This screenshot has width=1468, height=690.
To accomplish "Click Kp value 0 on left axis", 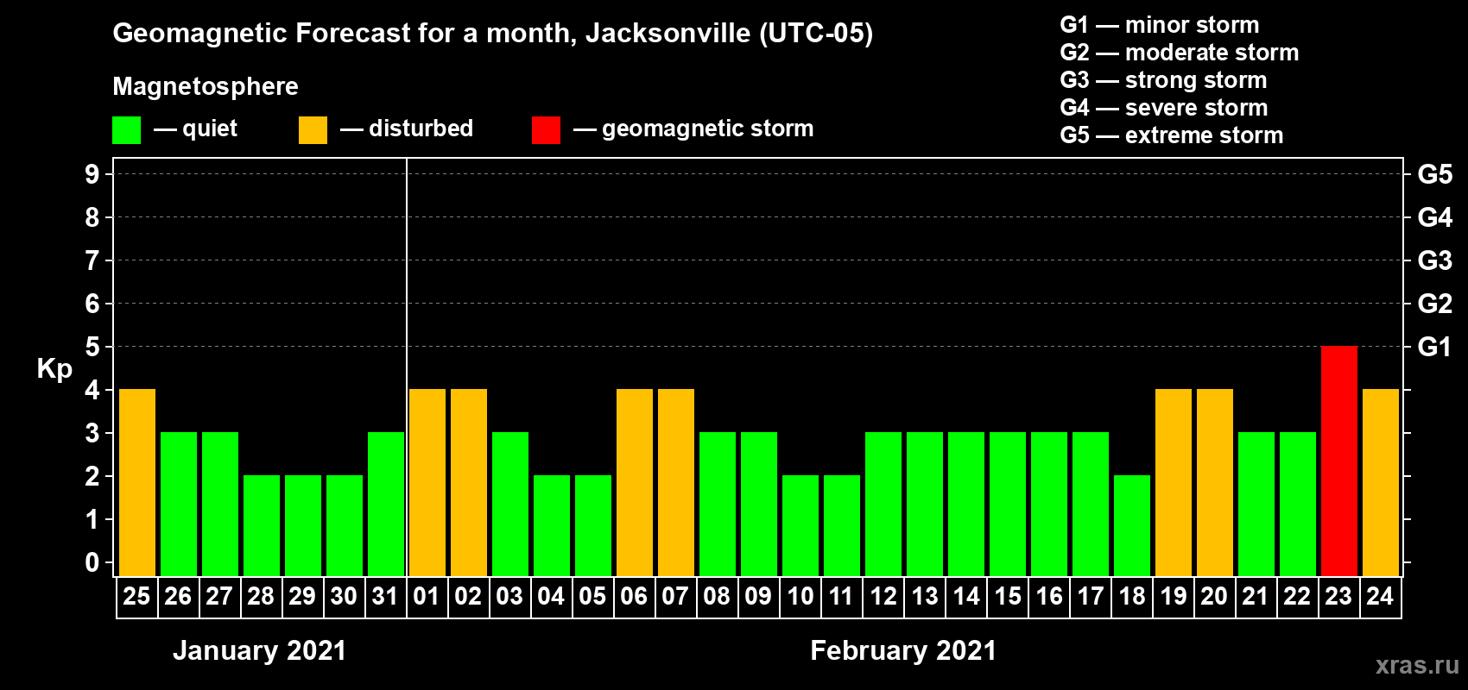I will pos(92,562).
